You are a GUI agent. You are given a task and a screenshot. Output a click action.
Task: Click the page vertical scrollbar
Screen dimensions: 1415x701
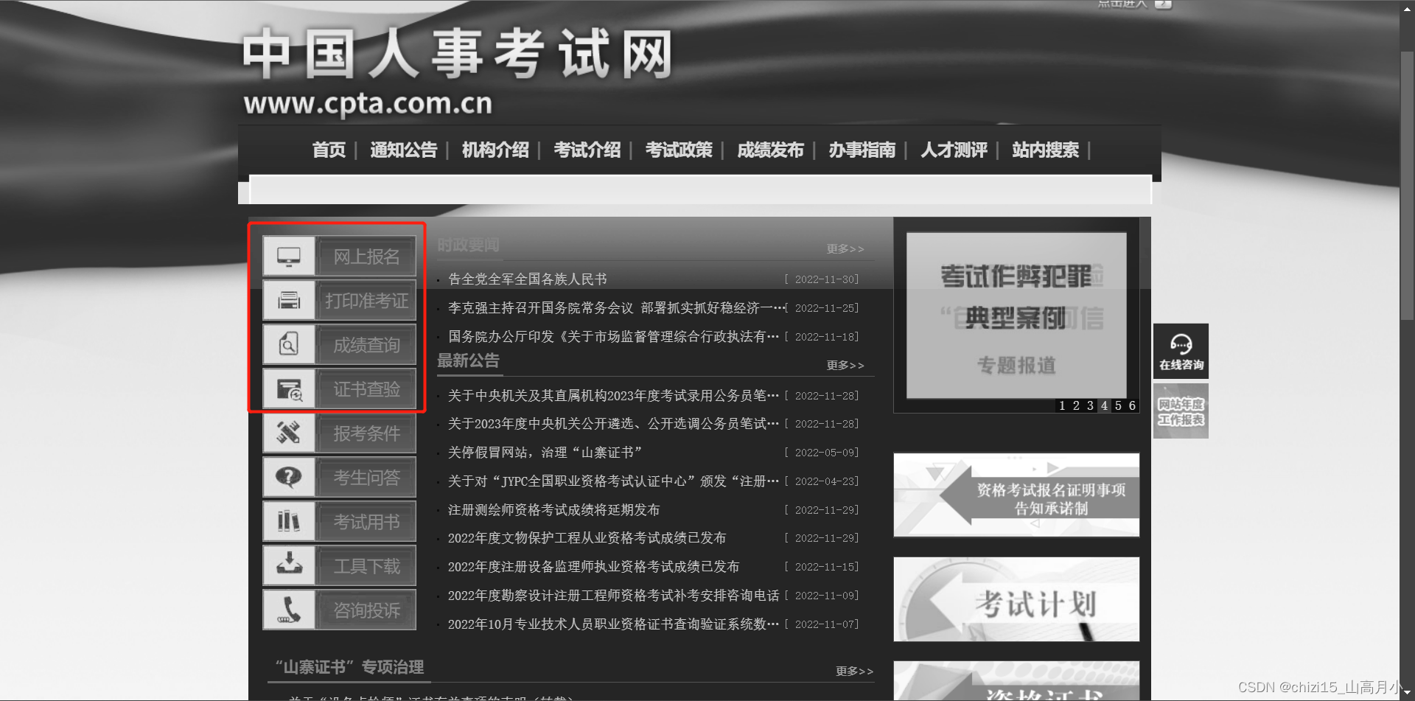pyautogui.click(x=1407, y=186)
